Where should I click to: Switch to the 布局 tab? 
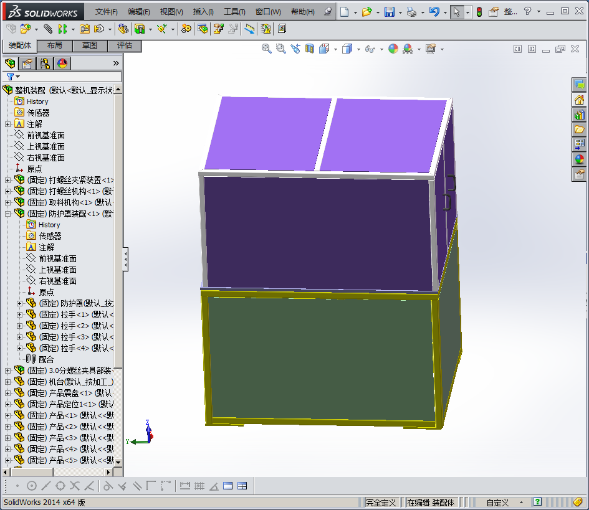tap(55, 45)
